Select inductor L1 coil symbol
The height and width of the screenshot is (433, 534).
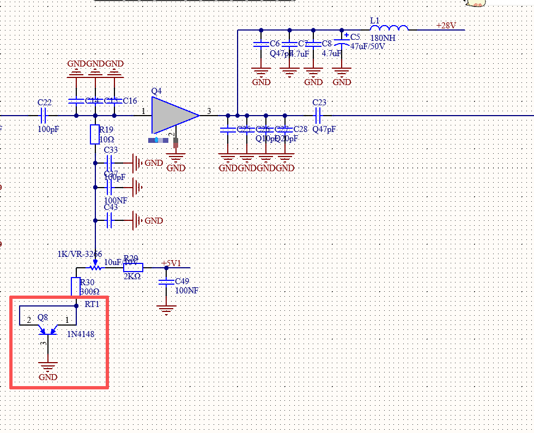pos(389,29)
